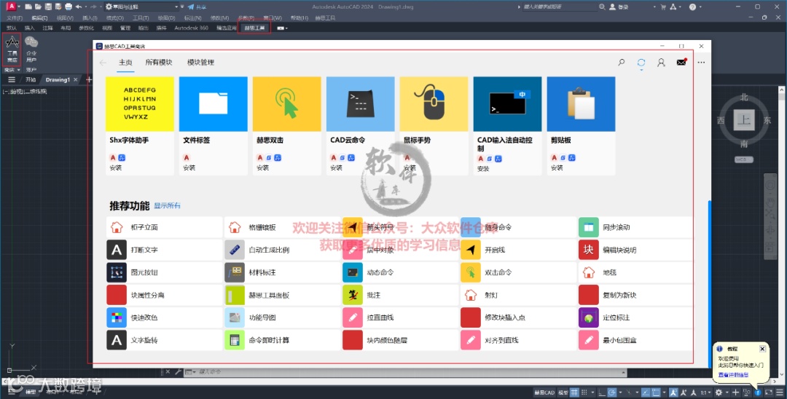The width and height of the screenshot is (787, 399).
Task: Open the 显示所有 show all link
Action: coord(167,206)
